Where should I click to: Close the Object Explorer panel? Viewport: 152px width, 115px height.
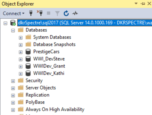pyautogui.click(x=149, y=3)
